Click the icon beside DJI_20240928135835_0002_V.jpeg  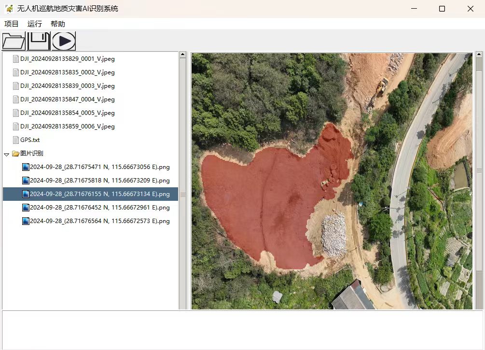[x=16, y=72]
